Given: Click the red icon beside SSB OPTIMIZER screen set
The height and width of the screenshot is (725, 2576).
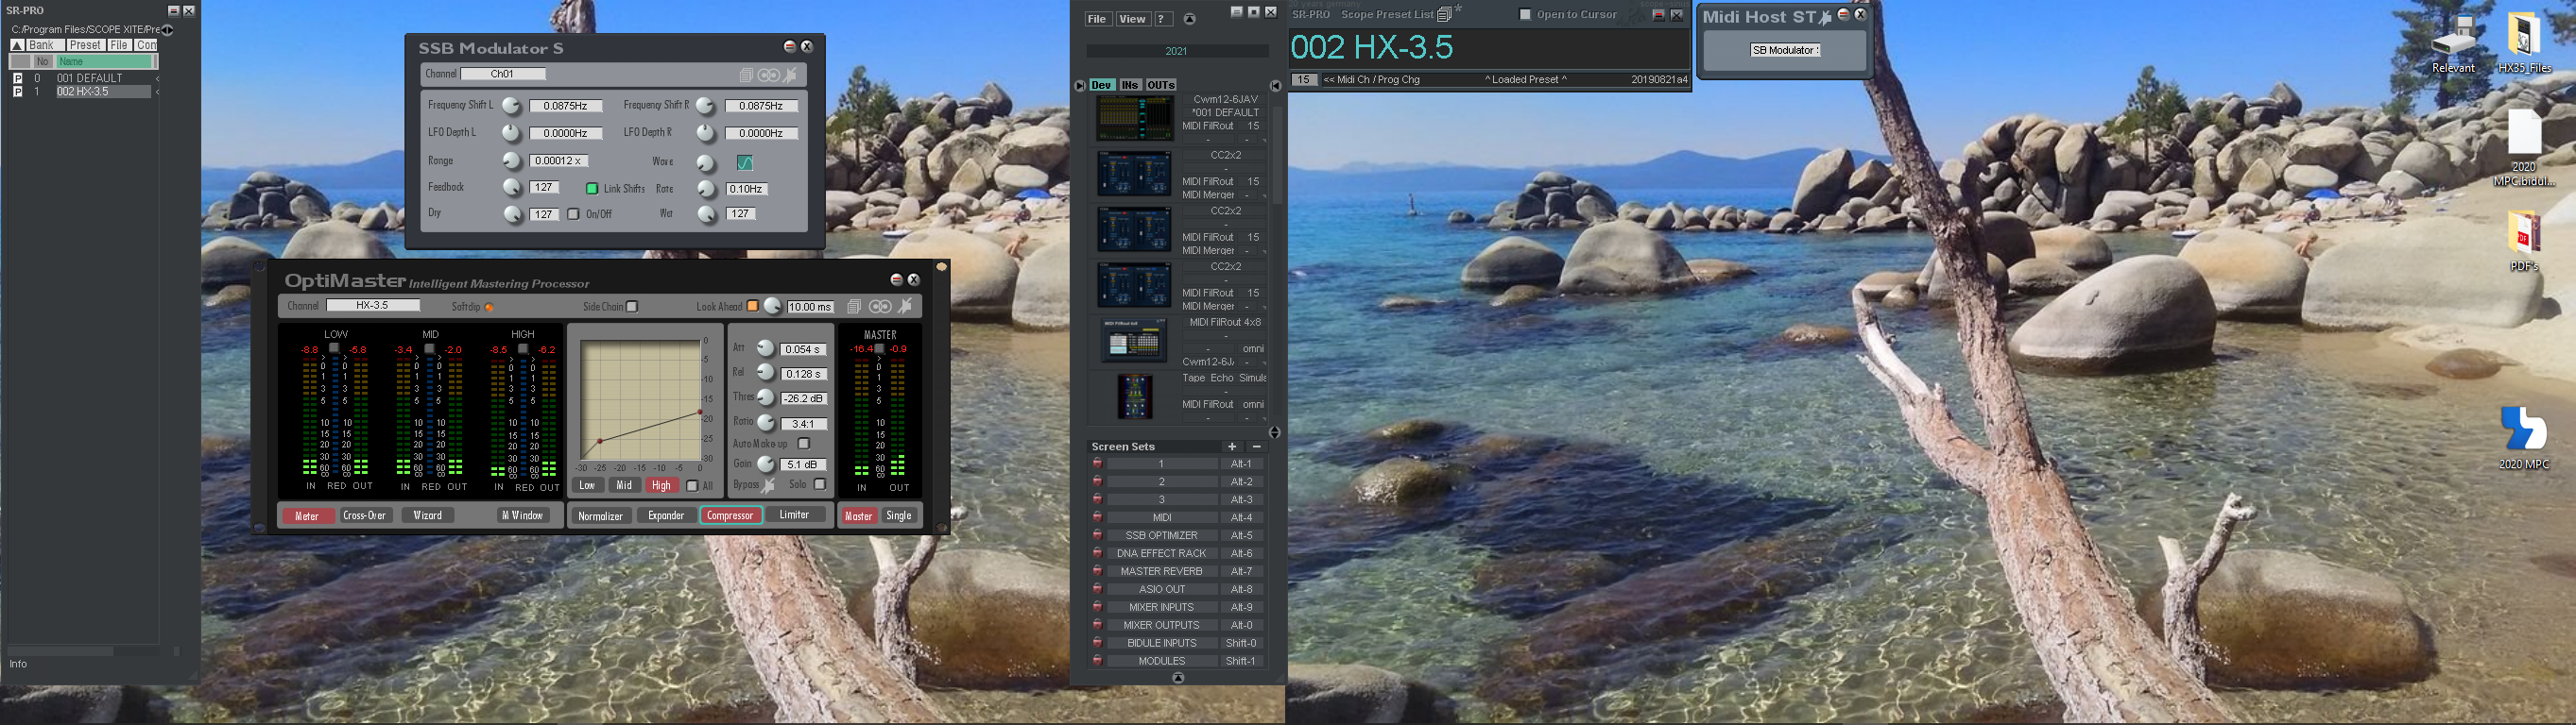Looking at the screenshot, I should point(1097,535).
